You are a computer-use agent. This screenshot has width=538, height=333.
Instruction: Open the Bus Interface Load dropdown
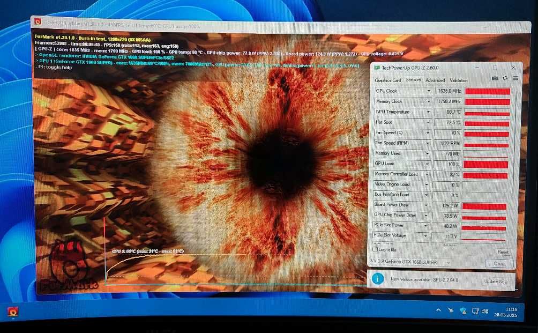pyautogui.click(x=427, y=195)
